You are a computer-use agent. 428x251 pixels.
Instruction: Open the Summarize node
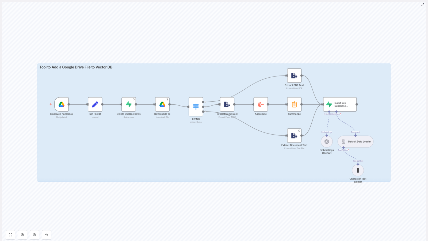point(294,104)
